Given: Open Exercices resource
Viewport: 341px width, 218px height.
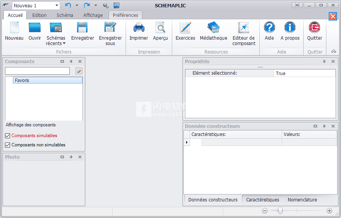Looking at the screenshot, I should tap(185, 31).
